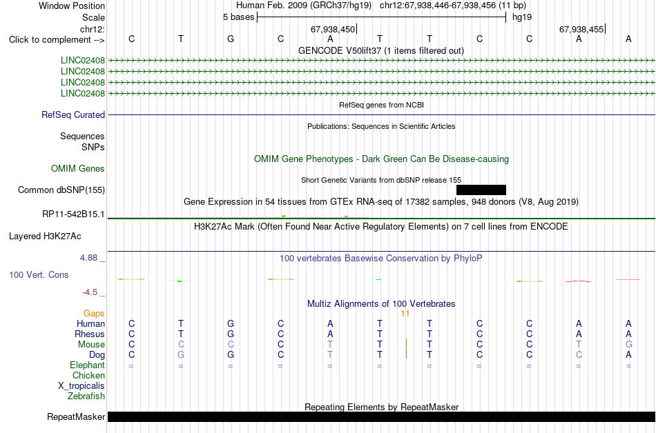Viewport: 656px width, 433px height.
Task: Select the Chicken alignment row label
Action: 88,376
